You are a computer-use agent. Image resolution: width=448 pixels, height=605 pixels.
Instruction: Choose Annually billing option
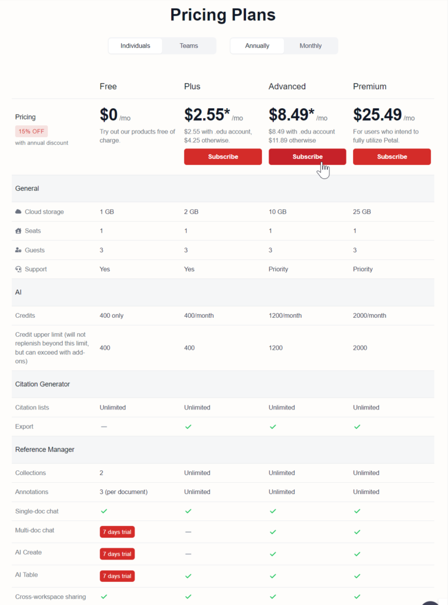(257, 46)
